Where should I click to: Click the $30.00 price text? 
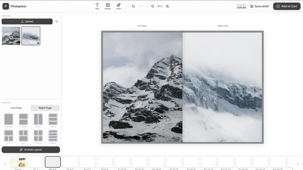pyautogui.click(x=242, y=8)
